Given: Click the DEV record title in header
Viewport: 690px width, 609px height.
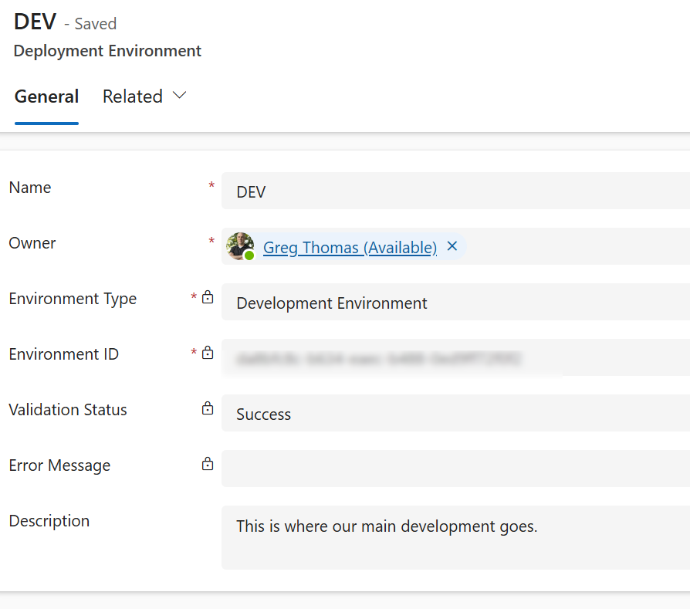Looking at the screenshot, I should (35, 22).
